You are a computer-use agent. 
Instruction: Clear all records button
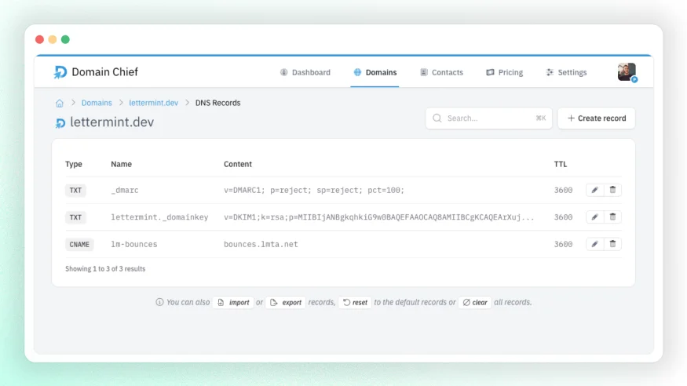475,302
